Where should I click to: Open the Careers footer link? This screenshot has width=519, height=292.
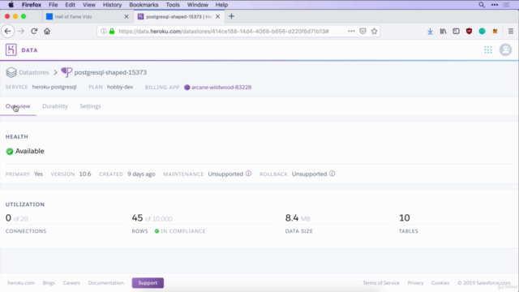click(x=71, y=283)
